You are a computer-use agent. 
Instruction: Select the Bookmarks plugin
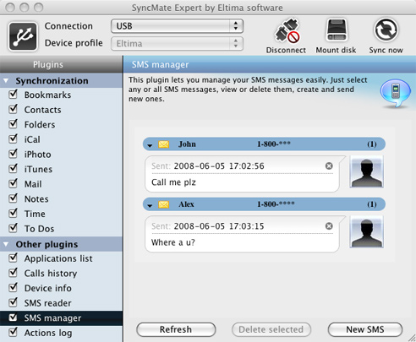[x=47, y=95]
